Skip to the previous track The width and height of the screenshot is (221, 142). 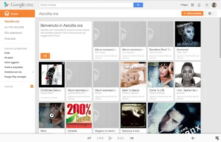pos(100,138)
